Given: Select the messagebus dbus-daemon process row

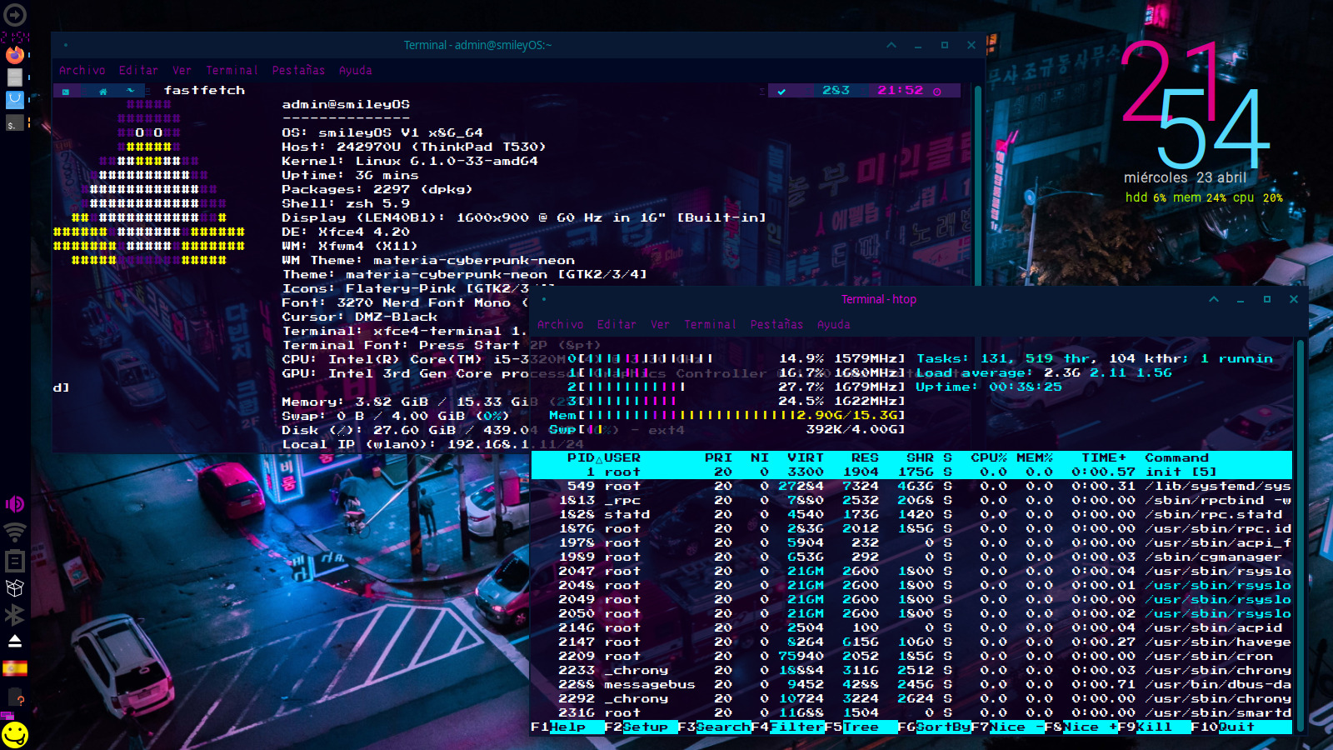Looking at the screenshot, I should (x=911, y=685).
